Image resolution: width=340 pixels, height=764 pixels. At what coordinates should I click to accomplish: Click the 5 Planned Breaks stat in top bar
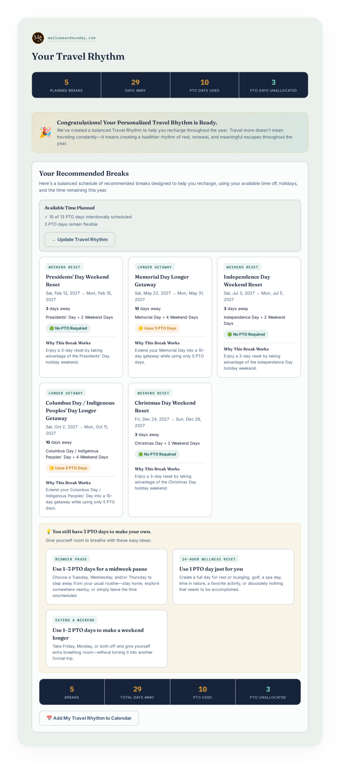pyautogui.click(x=66, y=85)
